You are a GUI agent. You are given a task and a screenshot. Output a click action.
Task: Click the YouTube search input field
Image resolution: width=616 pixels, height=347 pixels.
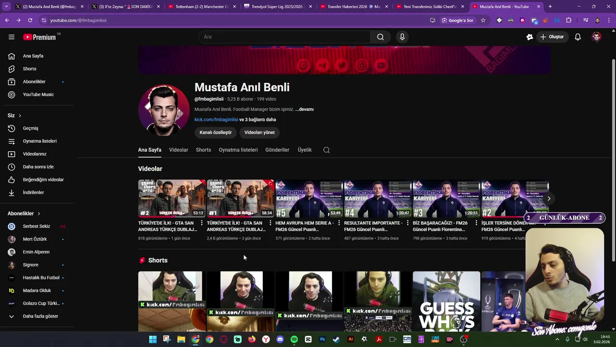coord(284,37)
